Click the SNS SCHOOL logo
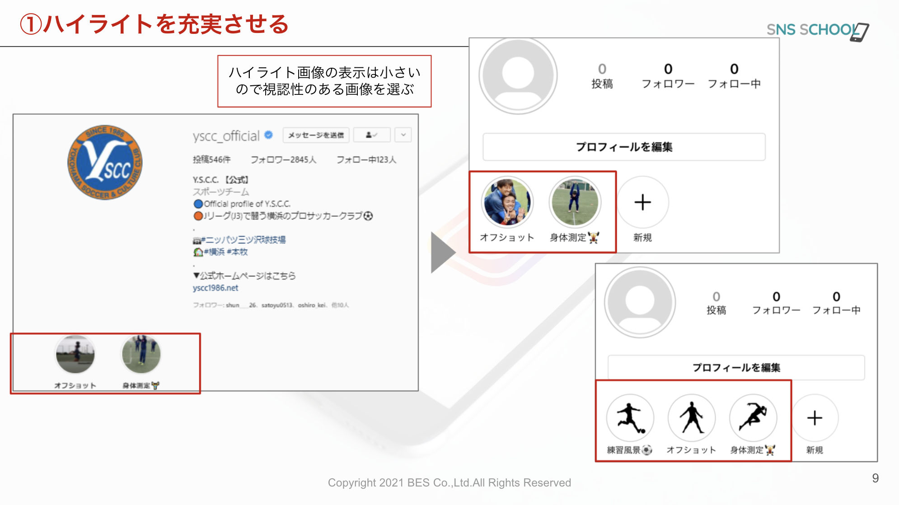This screenshot has width=899, height=505. click(x=817, y=30)
